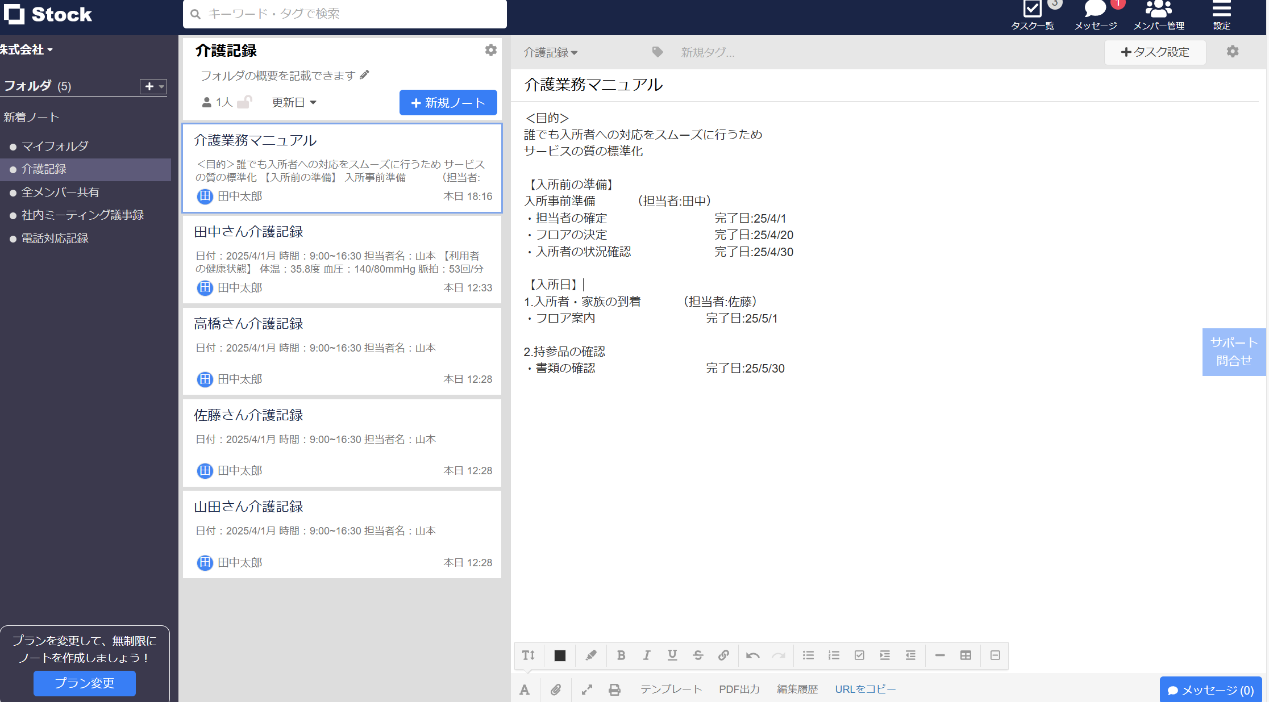Click the keyword search field

tap(344, 14)
